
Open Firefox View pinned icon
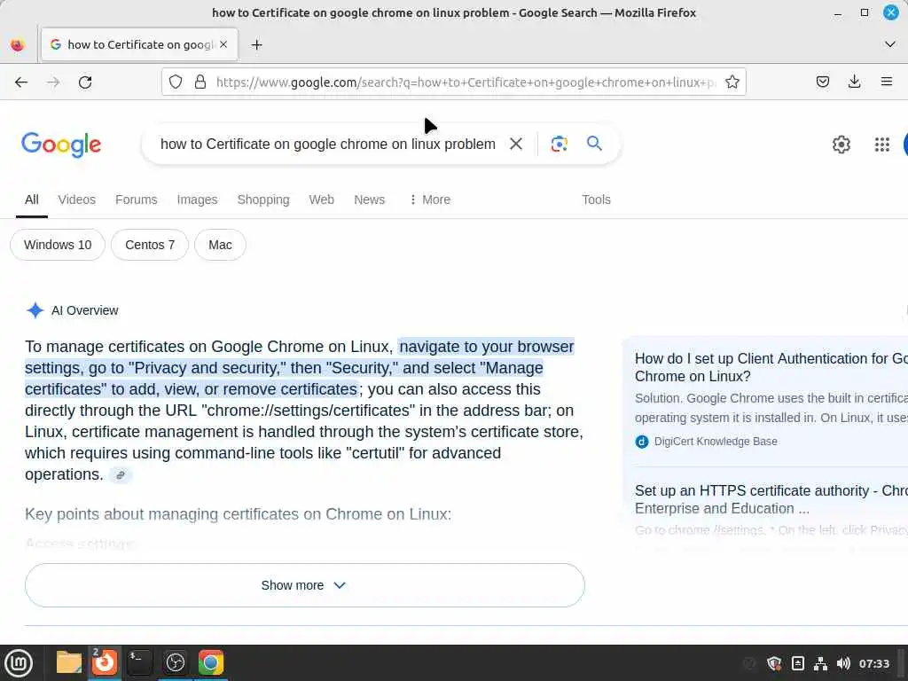18,44
